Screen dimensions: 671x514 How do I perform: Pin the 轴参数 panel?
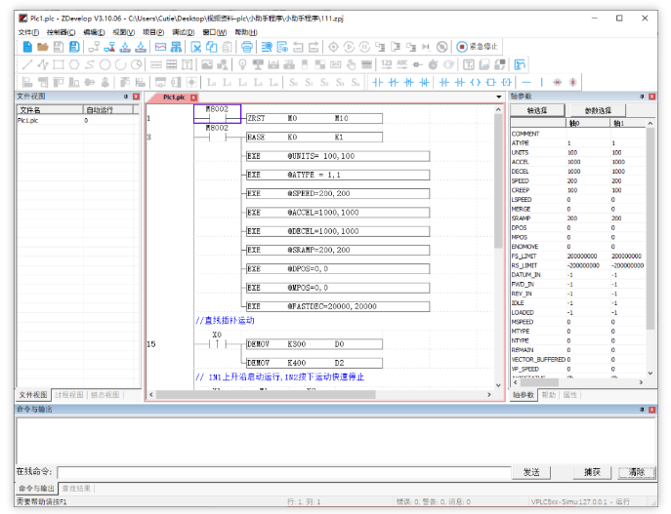click(642, 97)
